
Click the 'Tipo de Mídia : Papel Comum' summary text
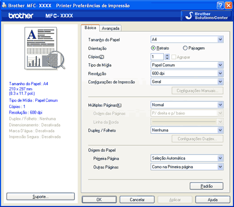(x=33, y=100)
